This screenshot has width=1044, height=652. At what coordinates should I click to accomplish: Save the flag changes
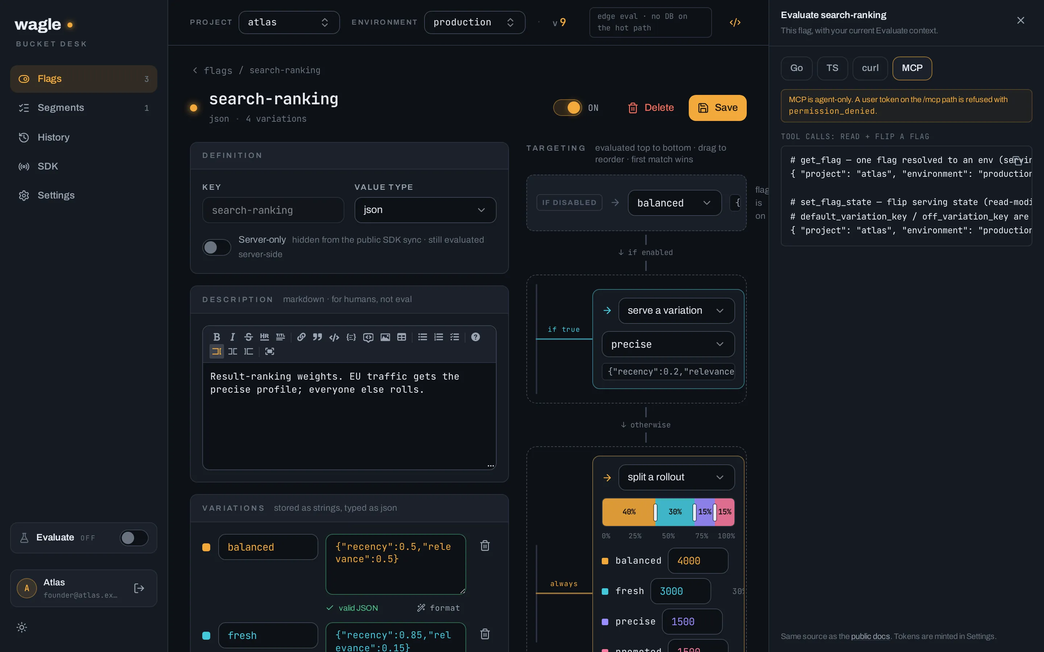click(717, 108)
